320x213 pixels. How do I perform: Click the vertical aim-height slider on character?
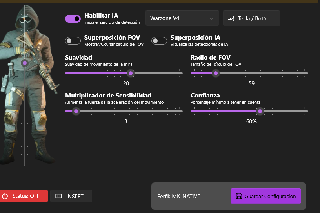25,63
